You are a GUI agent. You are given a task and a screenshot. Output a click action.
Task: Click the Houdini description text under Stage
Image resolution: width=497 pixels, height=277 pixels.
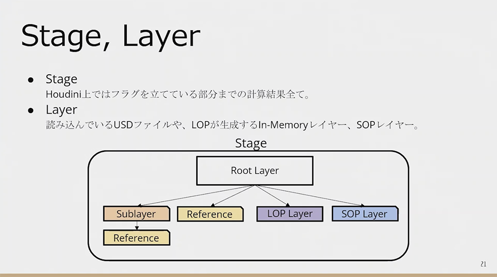click(177, 94)
